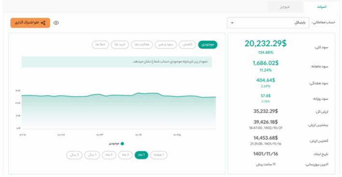Screen dimensions: 342x177
Task: Choose the 3 ماه time range
Action: (x=125, y=155)
